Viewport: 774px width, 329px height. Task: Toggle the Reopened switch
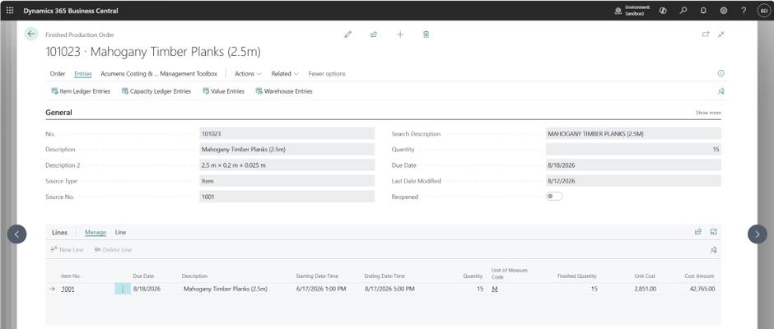click(x=554, y=197)
